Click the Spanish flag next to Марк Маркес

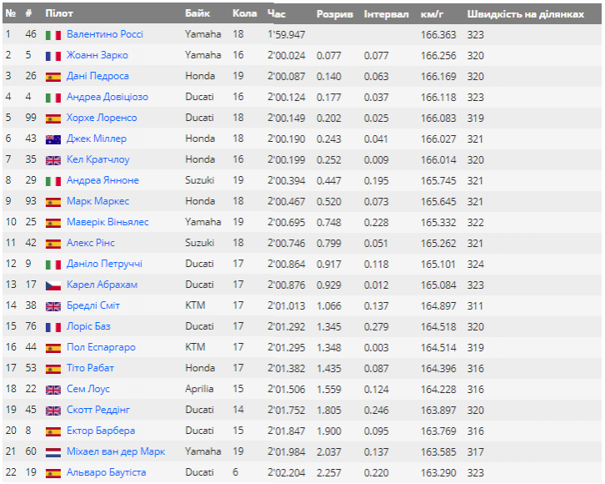[x=53, y=202]
